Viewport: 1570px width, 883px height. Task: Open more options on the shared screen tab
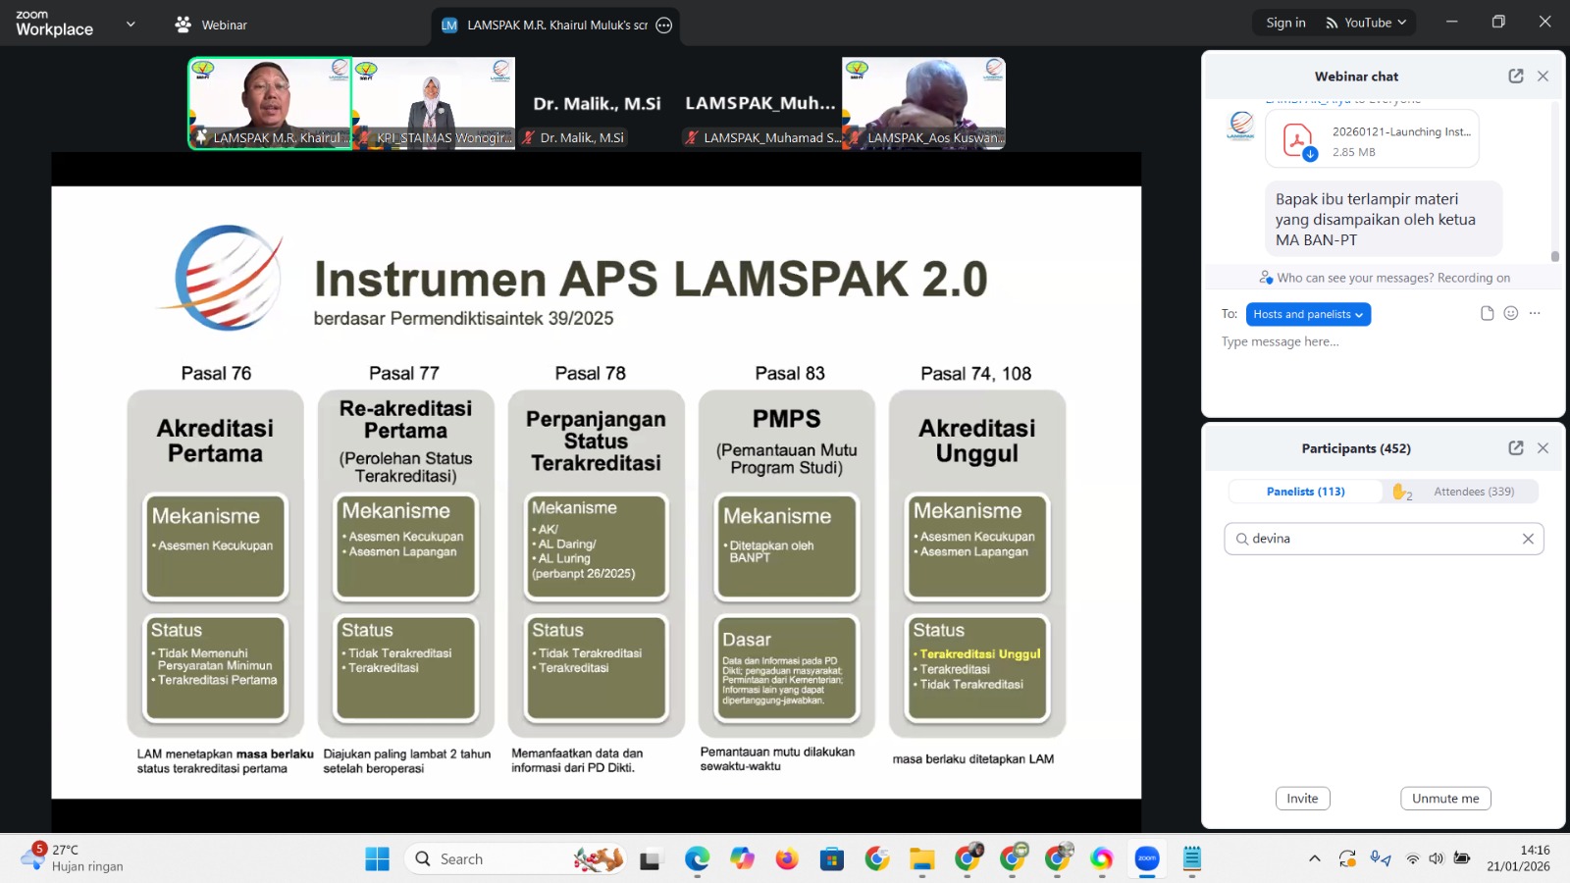click(664, 26)
